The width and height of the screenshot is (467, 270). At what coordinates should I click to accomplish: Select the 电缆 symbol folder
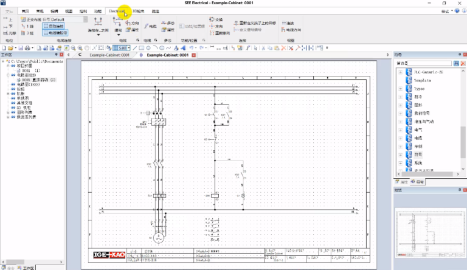418,138
